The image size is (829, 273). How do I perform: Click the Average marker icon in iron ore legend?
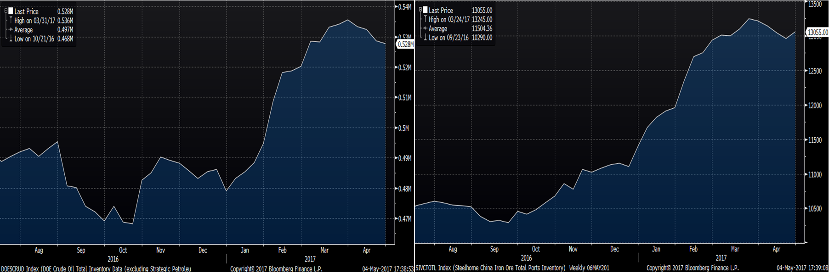425,28
